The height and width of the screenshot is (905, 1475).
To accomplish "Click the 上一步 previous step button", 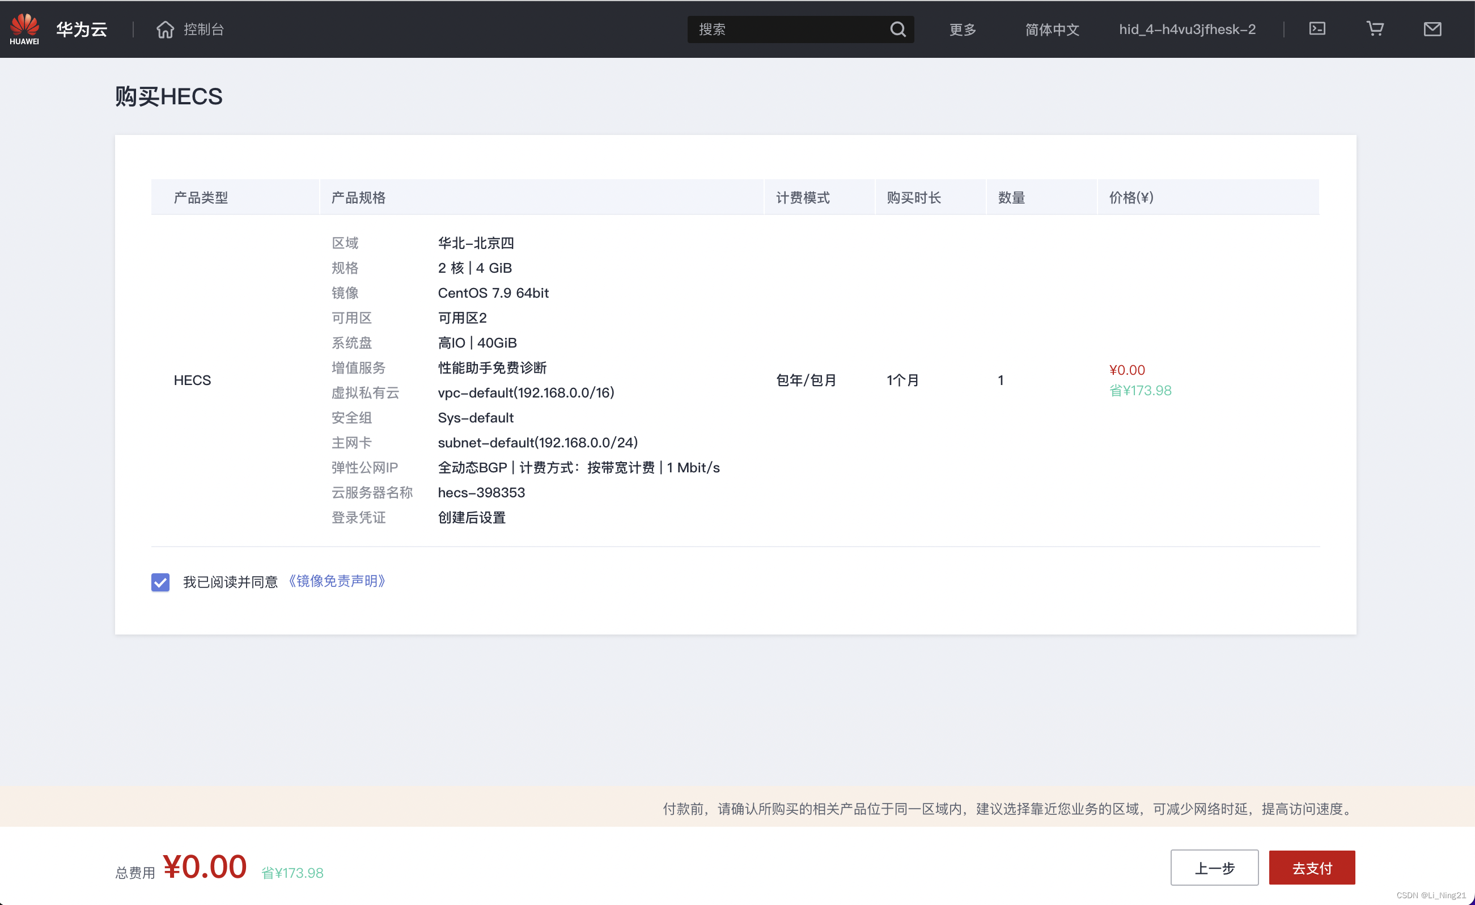I will 1214,868.
